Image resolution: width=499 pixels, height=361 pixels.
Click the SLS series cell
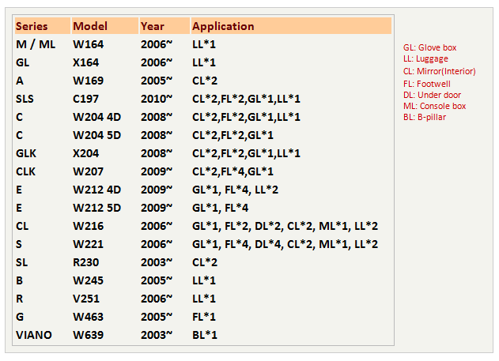tap(25, 99)
